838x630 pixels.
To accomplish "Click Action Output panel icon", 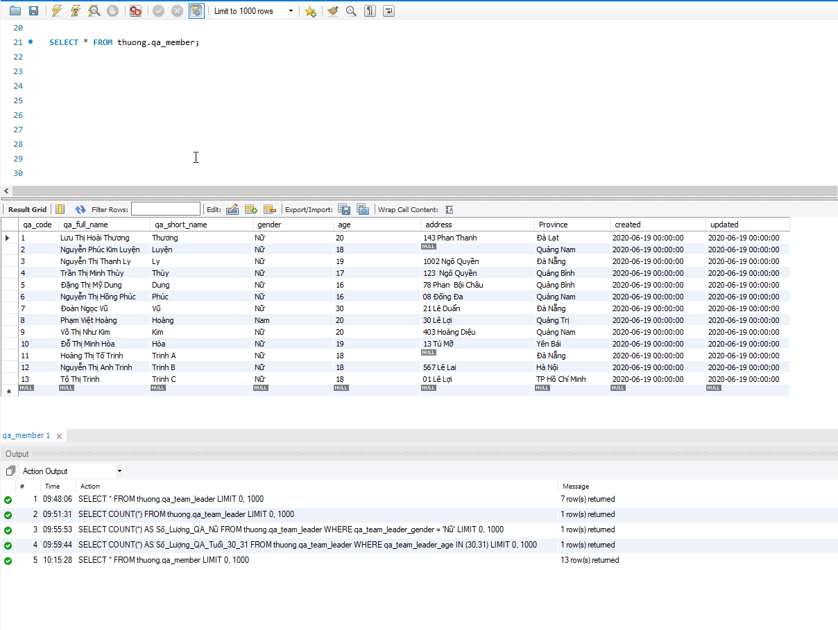I will coord(10,471).
